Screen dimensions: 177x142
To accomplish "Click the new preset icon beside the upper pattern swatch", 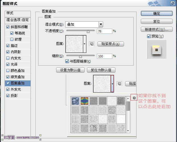I will pos(91,44).
